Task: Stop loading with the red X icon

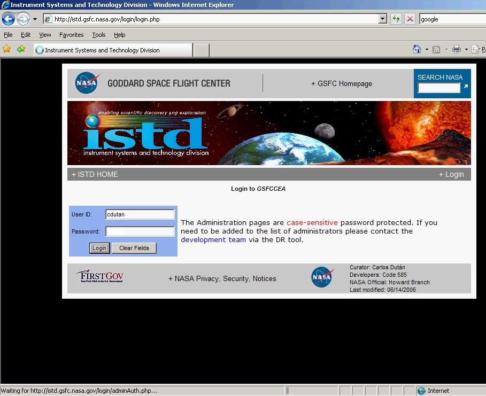Action: tap(410, 19)
